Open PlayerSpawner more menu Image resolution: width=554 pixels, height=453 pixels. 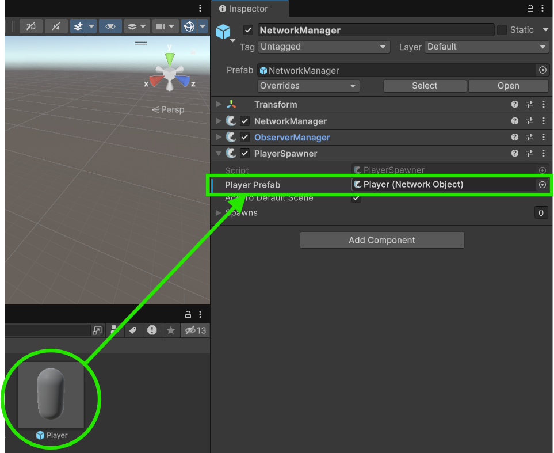tap(544, 153)
